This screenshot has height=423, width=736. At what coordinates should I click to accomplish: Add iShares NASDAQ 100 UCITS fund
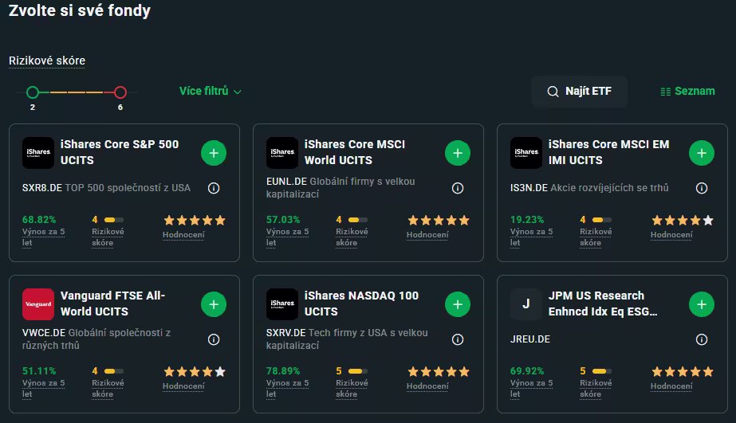458,304
